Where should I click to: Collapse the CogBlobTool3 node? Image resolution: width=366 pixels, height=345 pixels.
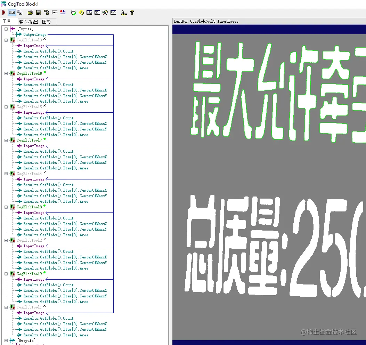pos(6,40)
